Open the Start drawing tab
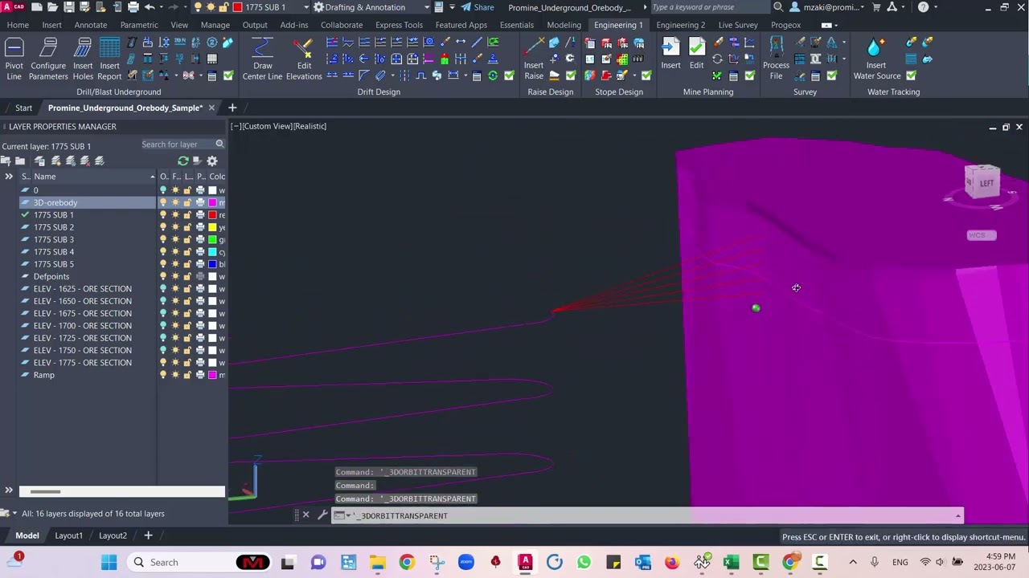This screenshot has height=578, width=1029. click(x=23, y=108)
